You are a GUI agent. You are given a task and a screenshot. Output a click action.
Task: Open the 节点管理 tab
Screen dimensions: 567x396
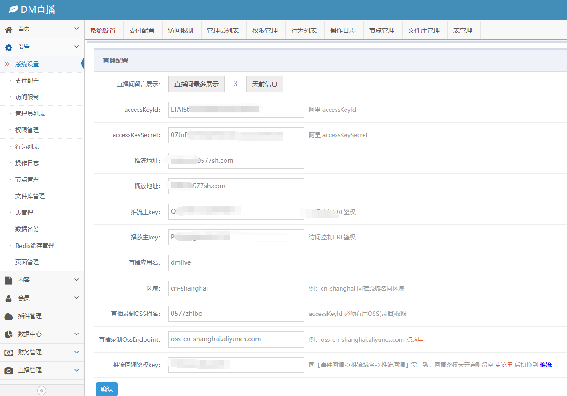(x=381, y=31)
